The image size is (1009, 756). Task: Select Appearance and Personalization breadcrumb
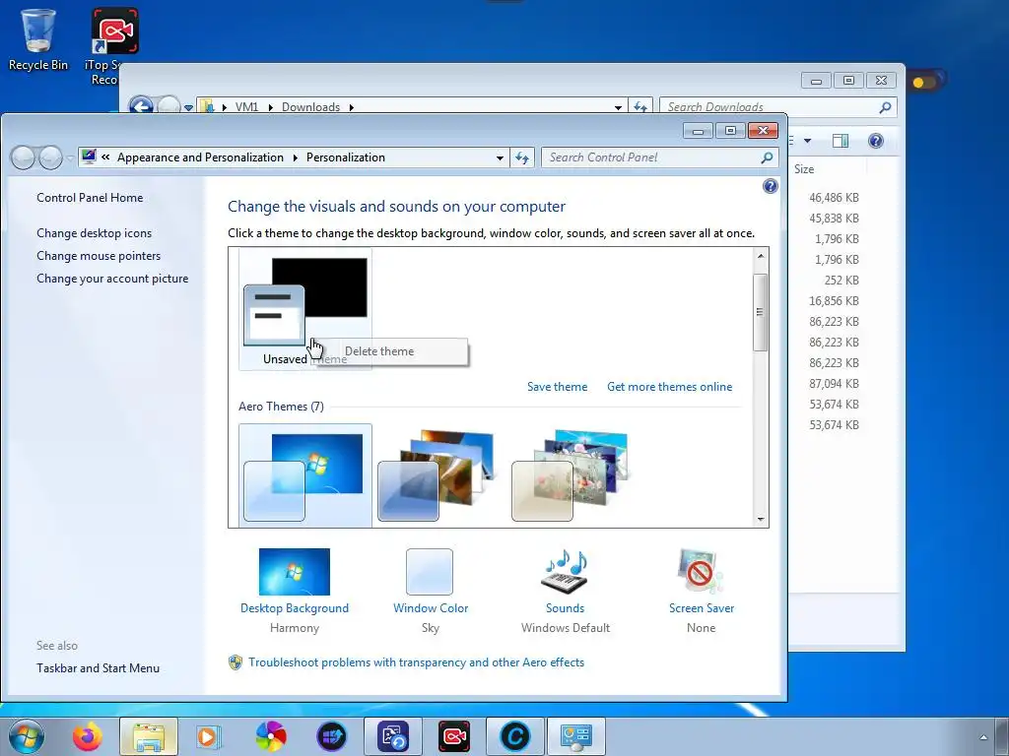tap(200, 157)
